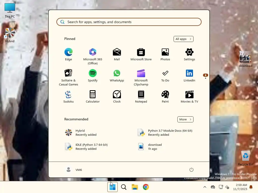Launch Sudoku game
This screenshot has width=258, height=193.
[x=69, y=97]
